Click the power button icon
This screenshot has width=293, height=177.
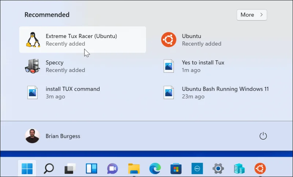pyautogui.click(x=263, y=136)
